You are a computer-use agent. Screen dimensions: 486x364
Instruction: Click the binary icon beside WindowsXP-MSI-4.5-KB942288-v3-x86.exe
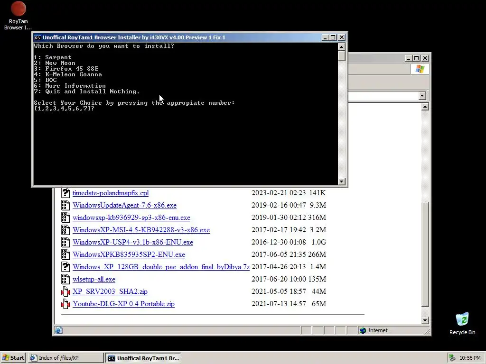pyautogui.click(x=65, y=230)
